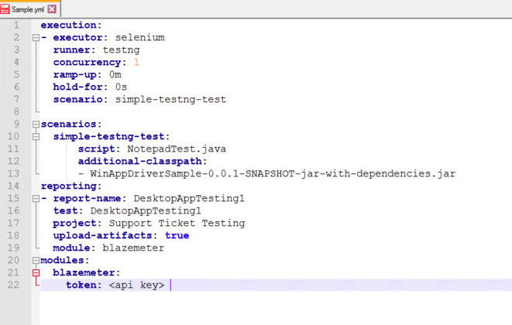512x325 pixels.
Task: Click the reporting key on line 14
Action: pyautogui.click(x=69, y=186)
